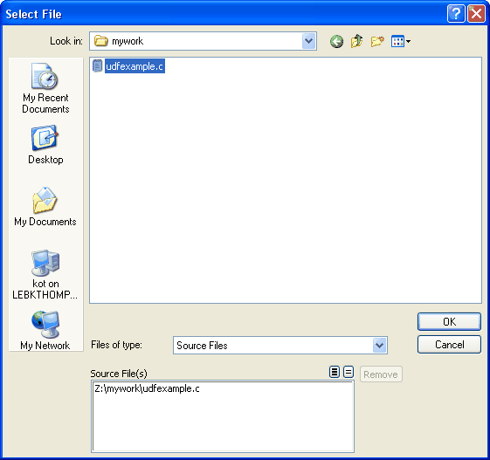Open the View menu icon
Viewport: 490px width, 460px height.
[x=401, y=41]
